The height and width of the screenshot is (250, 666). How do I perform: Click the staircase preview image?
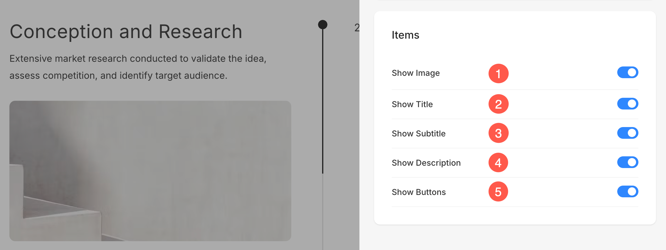click(150, 171)
